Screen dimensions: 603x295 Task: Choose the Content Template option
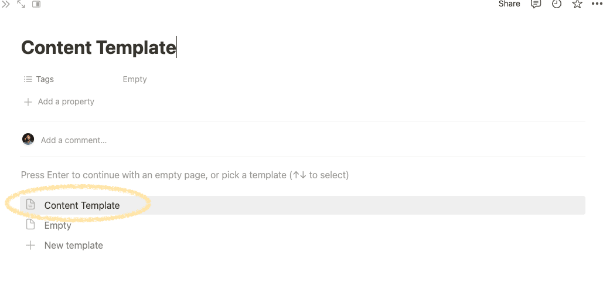[302, 205]
